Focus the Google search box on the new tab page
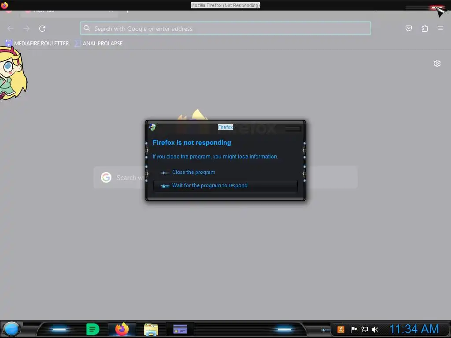 click(x=225, y=177)
